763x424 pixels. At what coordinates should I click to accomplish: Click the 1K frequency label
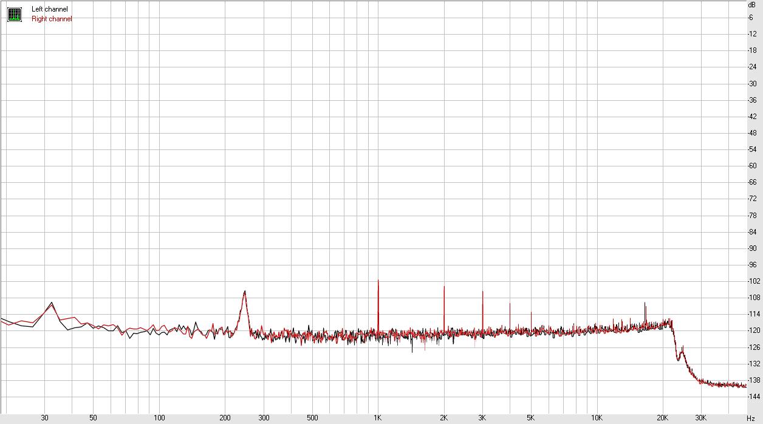[x=377, y=418]
